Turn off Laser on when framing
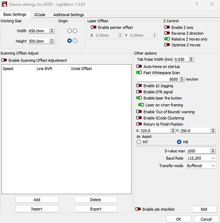 coord(141,105)
